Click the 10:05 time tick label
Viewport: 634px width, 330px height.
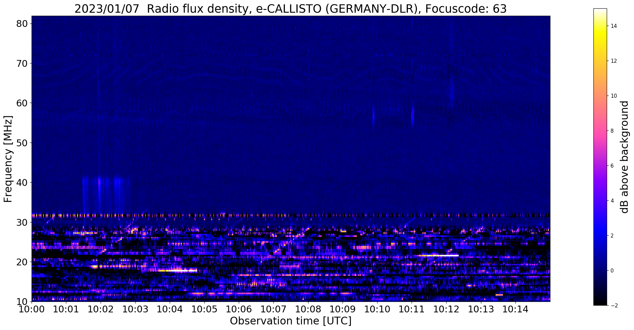click(204, 309)
